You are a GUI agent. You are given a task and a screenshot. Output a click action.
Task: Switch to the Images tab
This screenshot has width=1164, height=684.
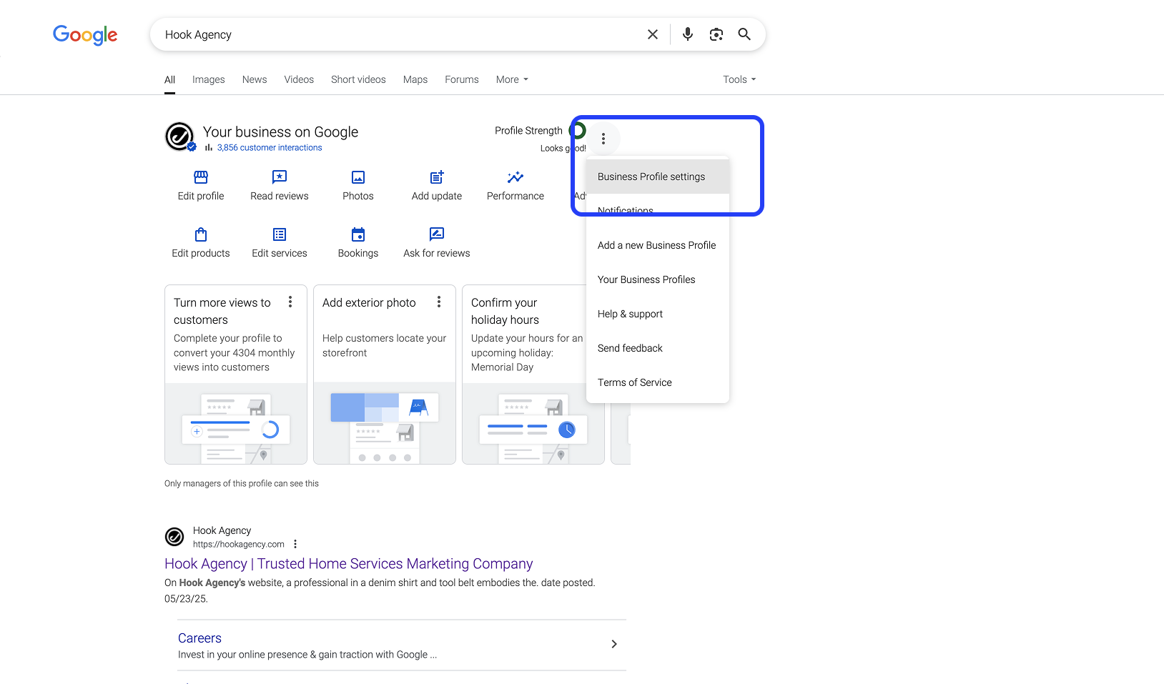[x=209, y=79]
